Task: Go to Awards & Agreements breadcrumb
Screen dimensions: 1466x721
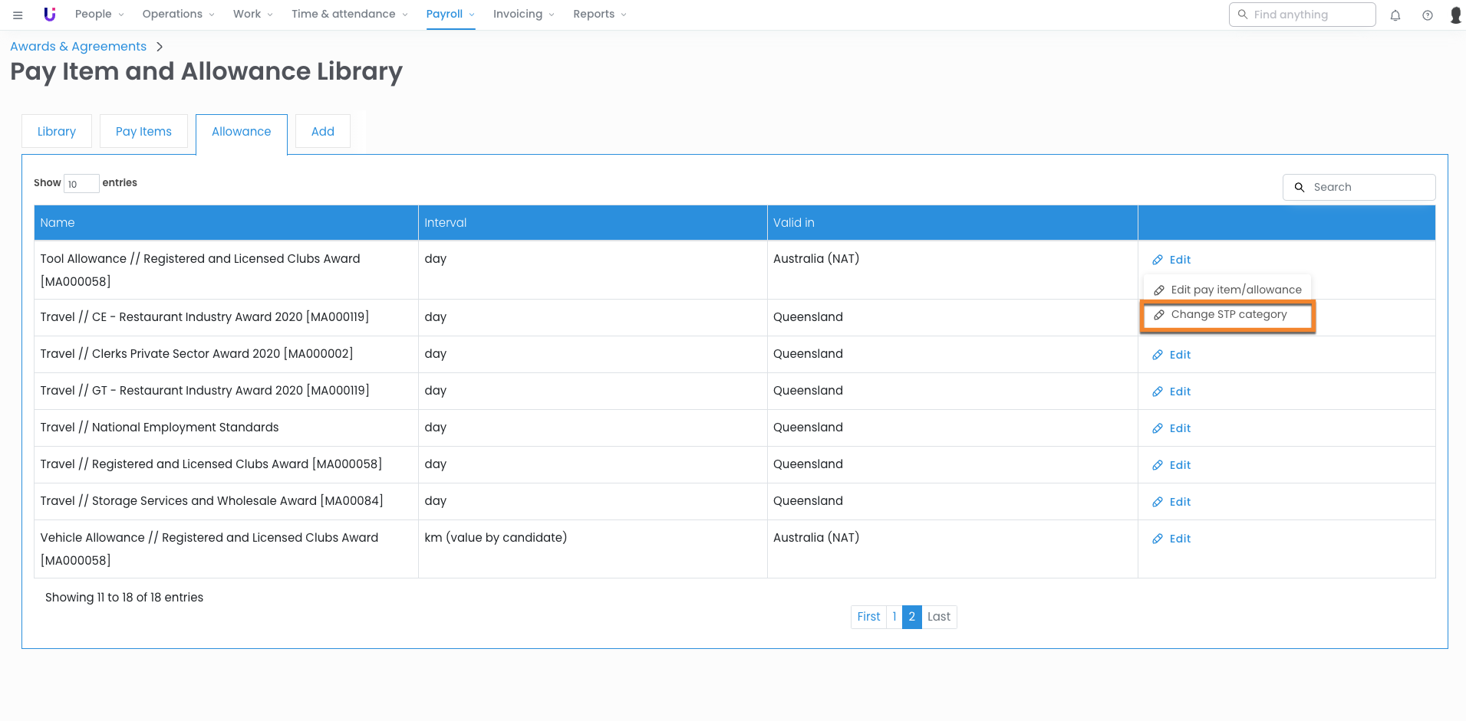Action: 78,47
